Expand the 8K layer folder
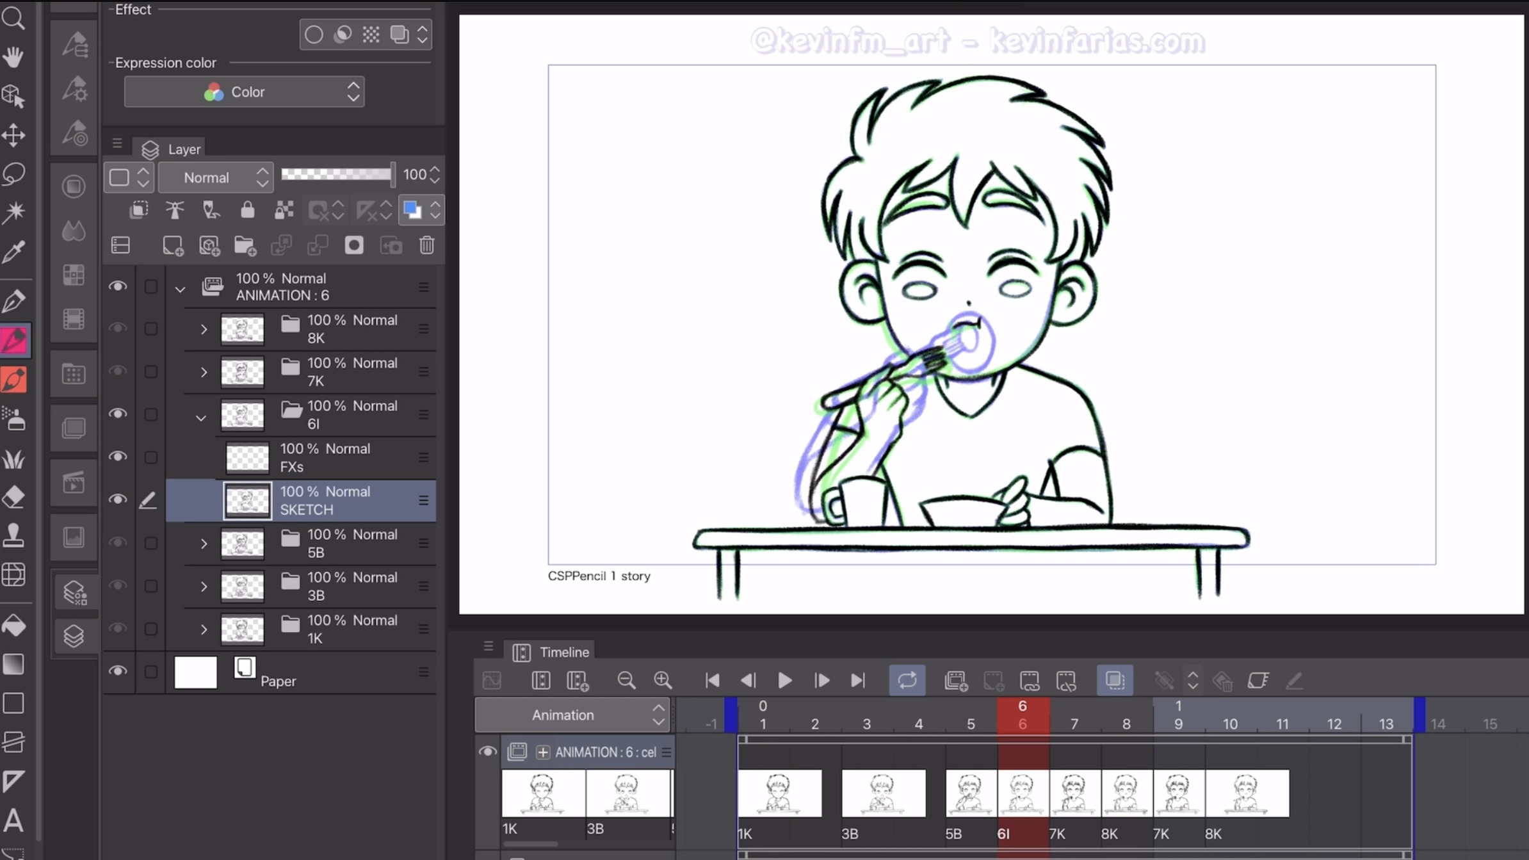The image size is (1529, 860). [204, 329]
